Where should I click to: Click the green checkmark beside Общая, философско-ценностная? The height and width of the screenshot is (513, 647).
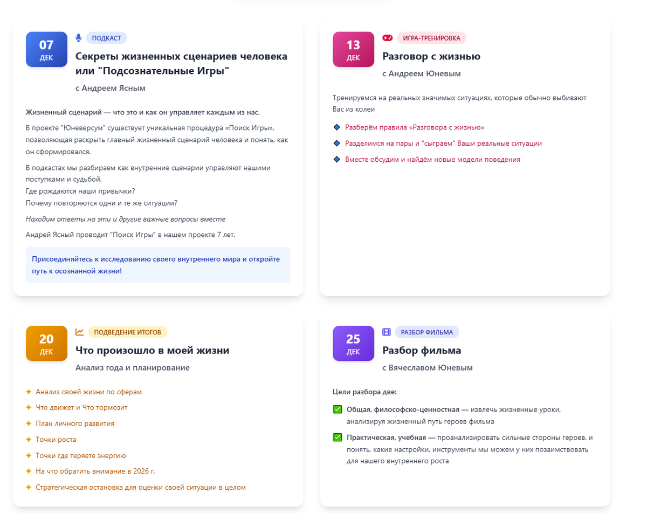[x=338, y=409]
